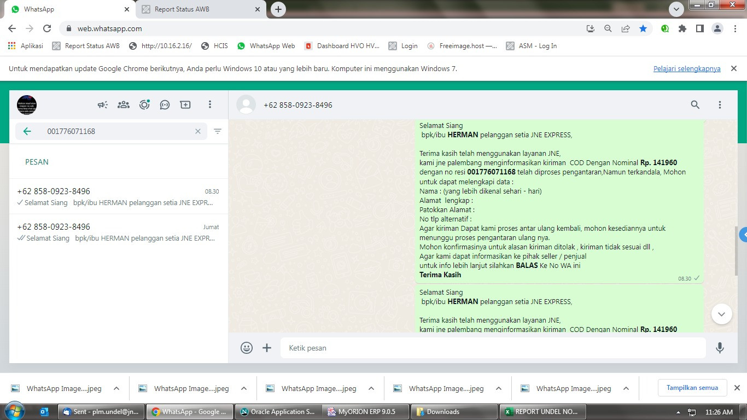747x420 pixels.
Task: Open the Chrome tab search dropdown
Action: pyautogui.click(x=676, y=9)
